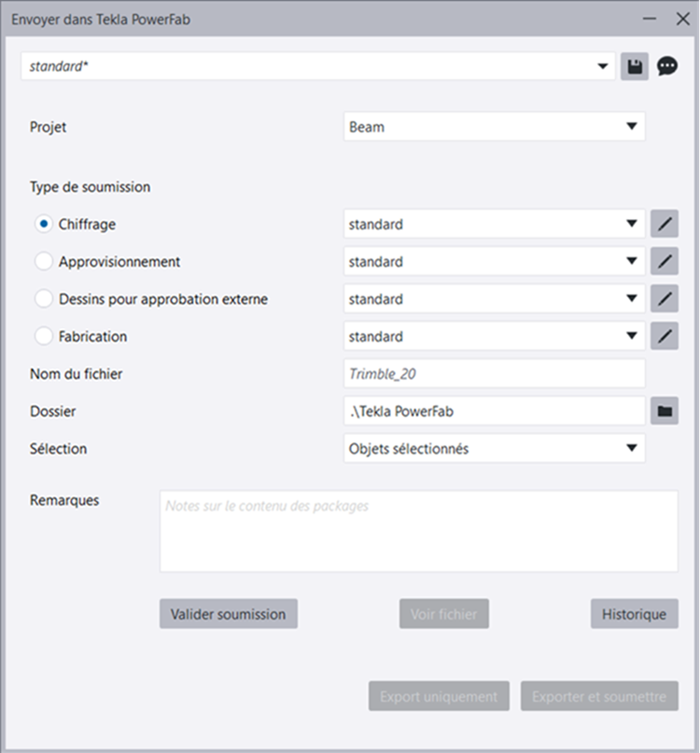Viewport: 700px width, 753px height.
Task: Edit Chiffrage settings with the pencil icon
Action: (x=665, y=225)
